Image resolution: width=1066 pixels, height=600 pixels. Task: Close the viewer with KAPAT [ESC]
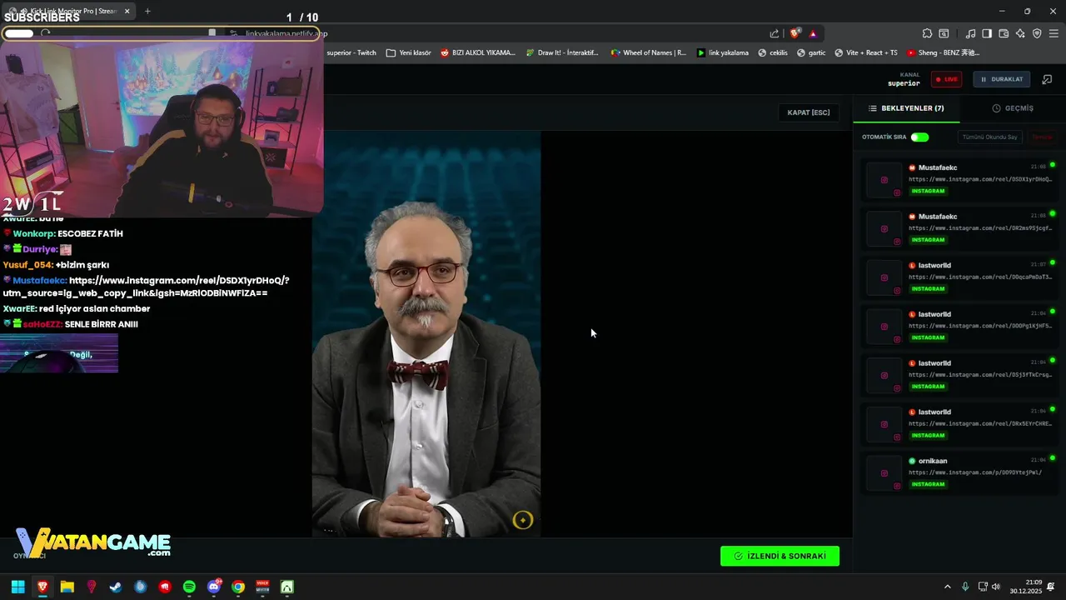pyautogui.click(x=809, y=112)
